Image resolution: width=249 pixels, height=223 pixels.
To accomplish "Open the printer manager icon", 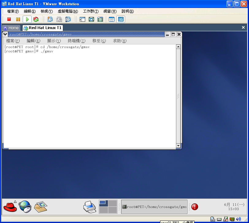I will (x=90, y=207).
